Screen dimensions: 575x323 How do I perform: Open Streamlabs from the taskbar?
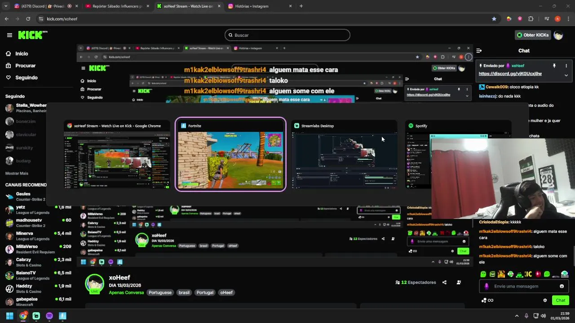click(x=36, y=316)
